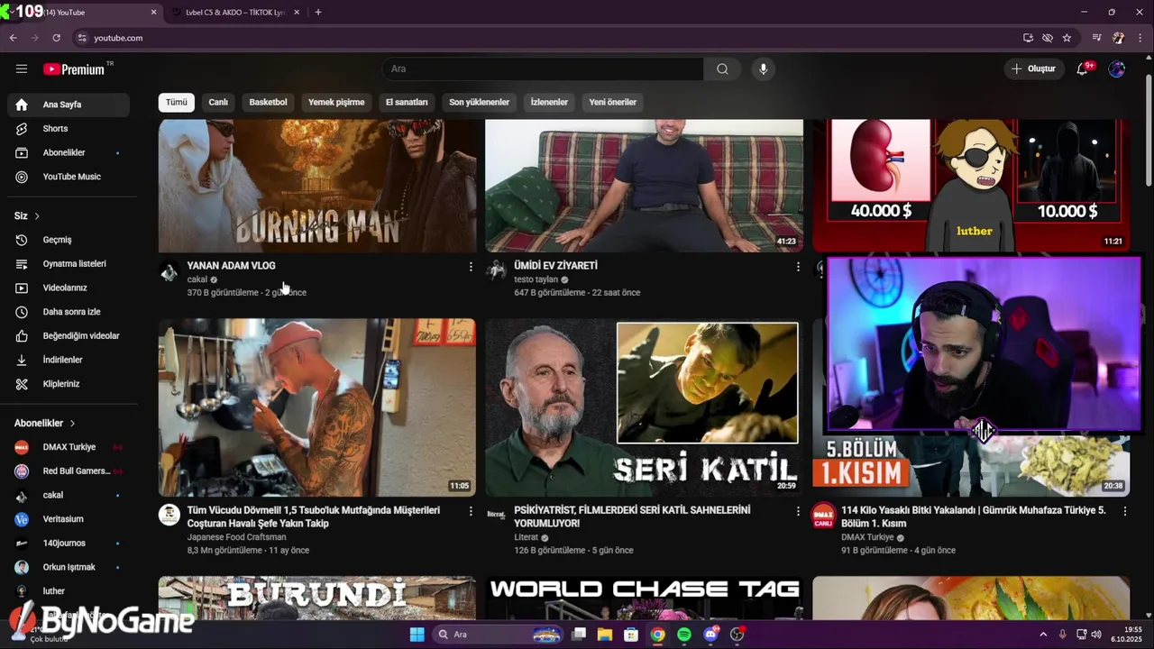The height and width of the screenshot is (649, 1154).
Task: Go back with the browser back arrow
Action: pos(13,38)
